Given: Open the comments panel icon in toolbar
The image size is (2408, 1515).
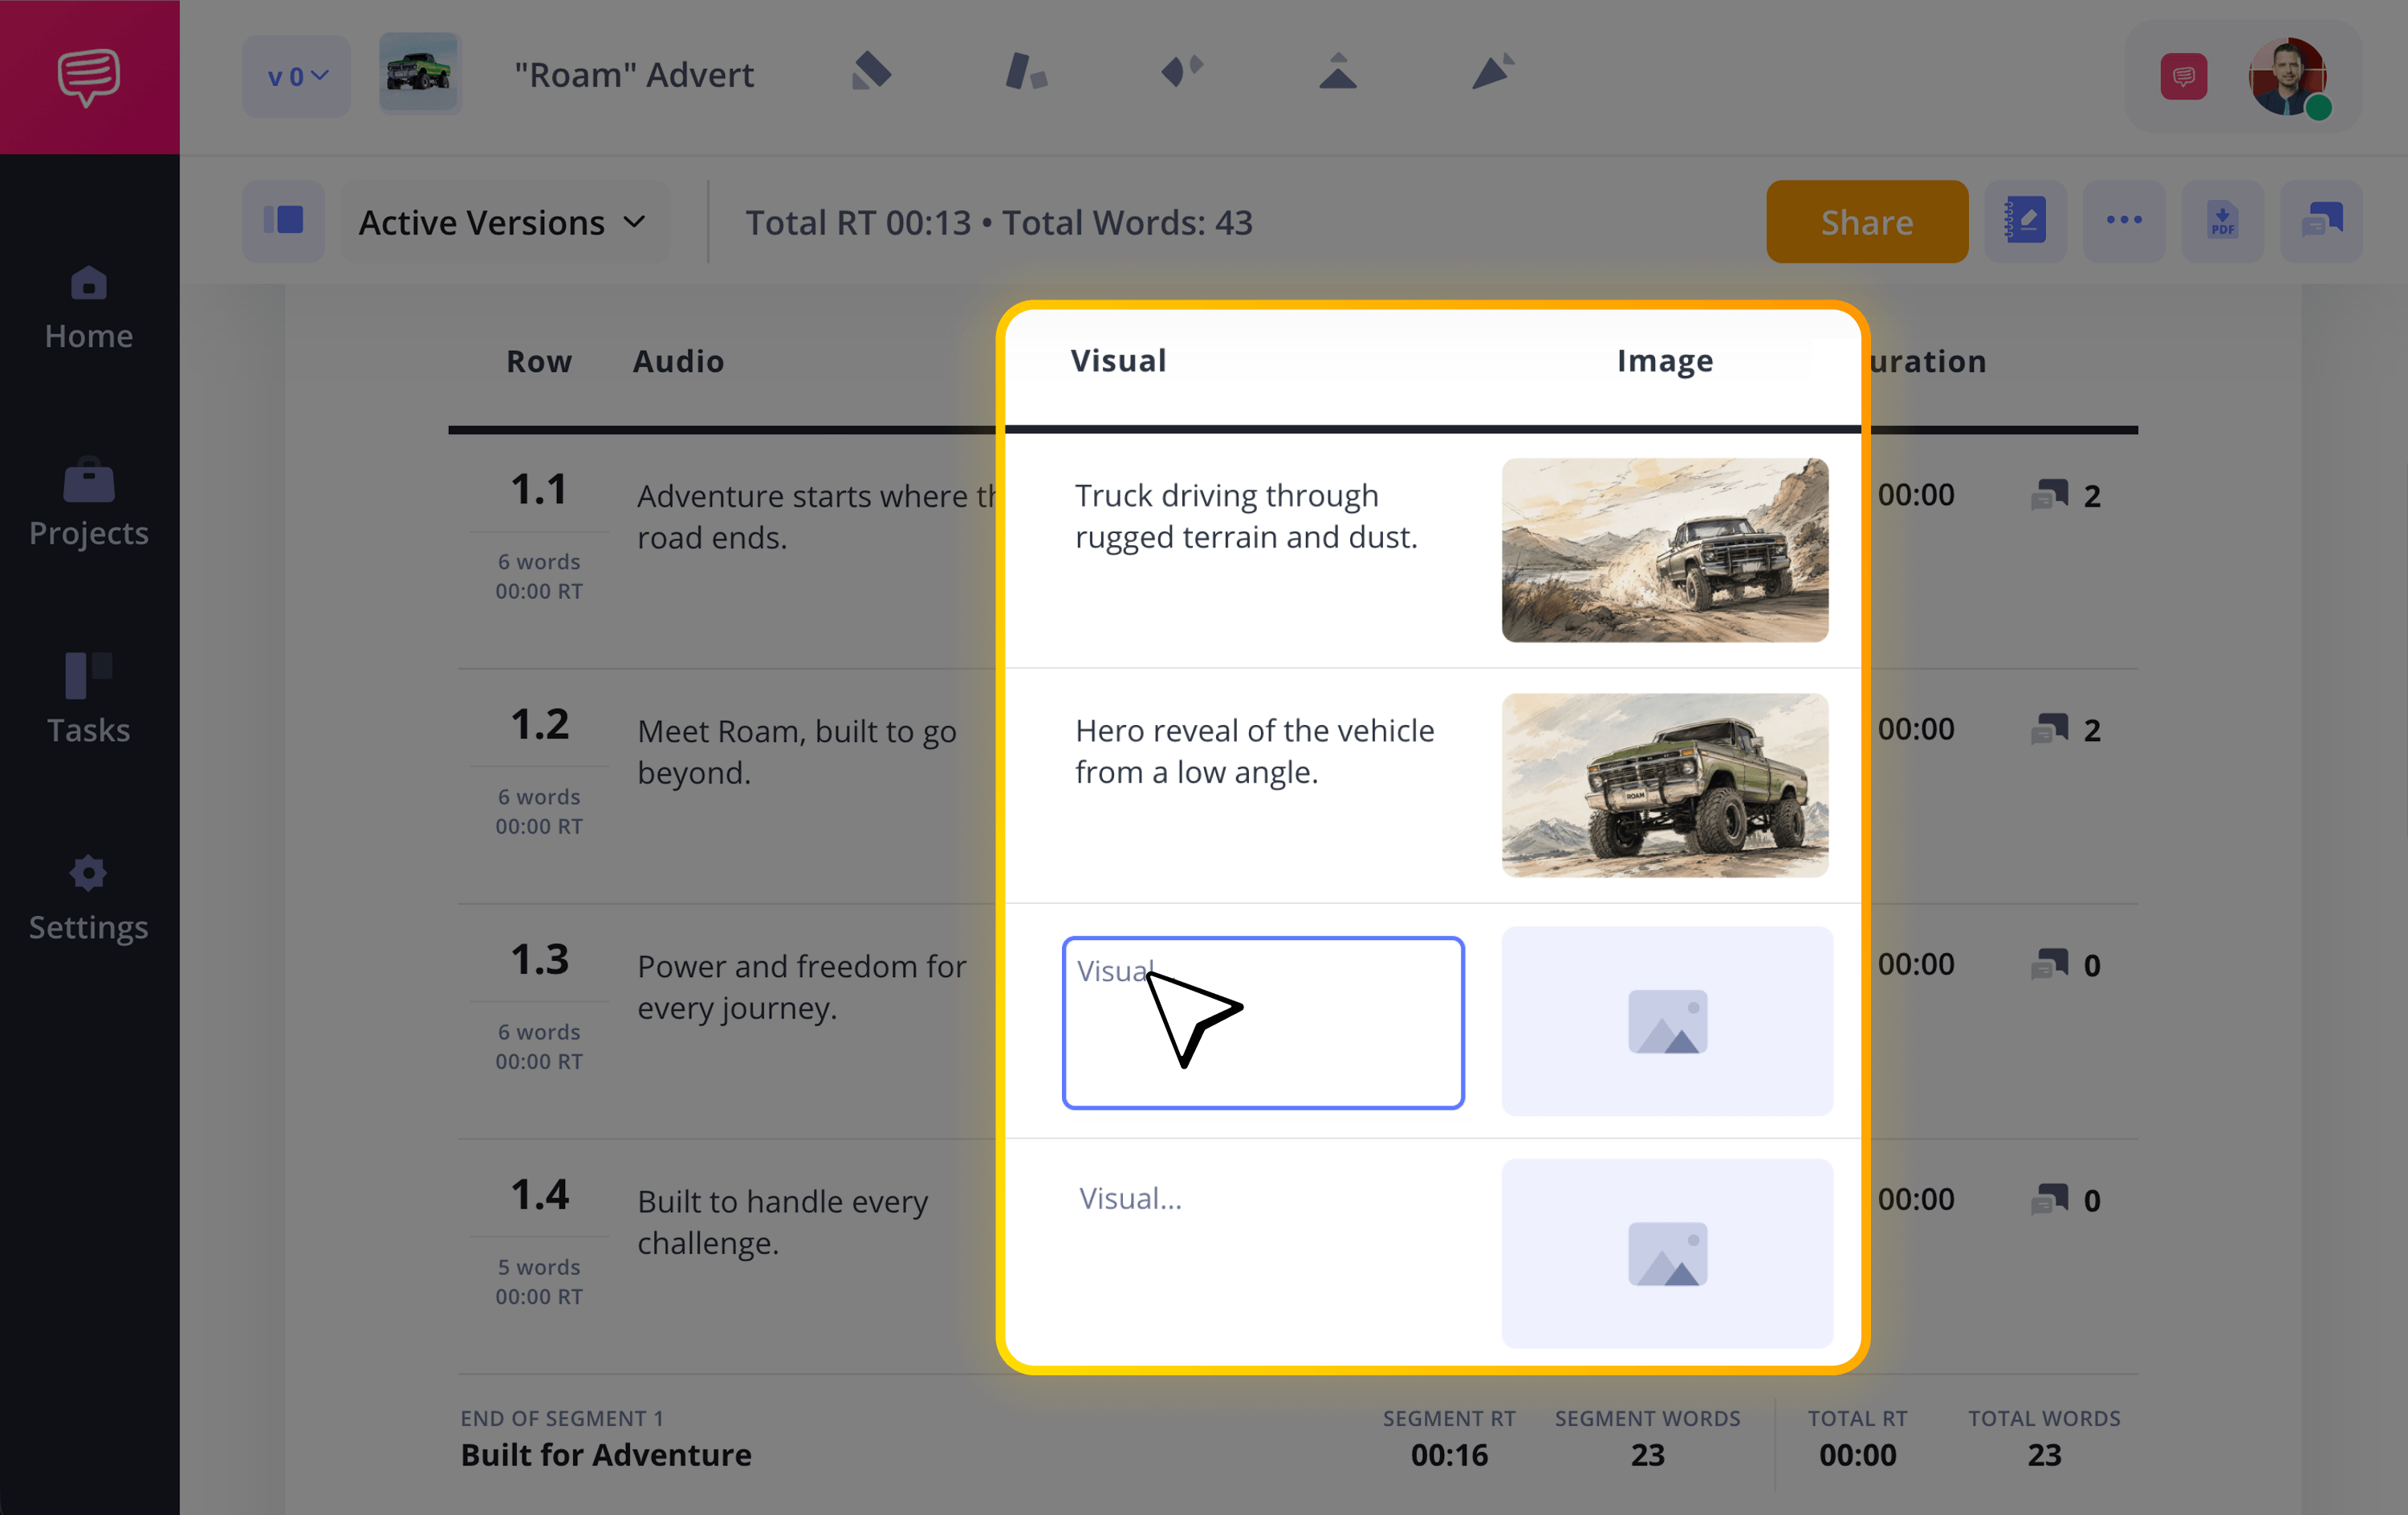Looking at the screenshot, I should click(x=2321, y=221).
